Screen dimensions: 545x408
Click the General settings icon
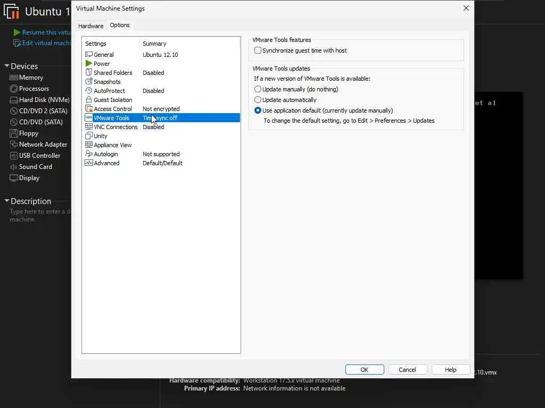click(89, 55)
